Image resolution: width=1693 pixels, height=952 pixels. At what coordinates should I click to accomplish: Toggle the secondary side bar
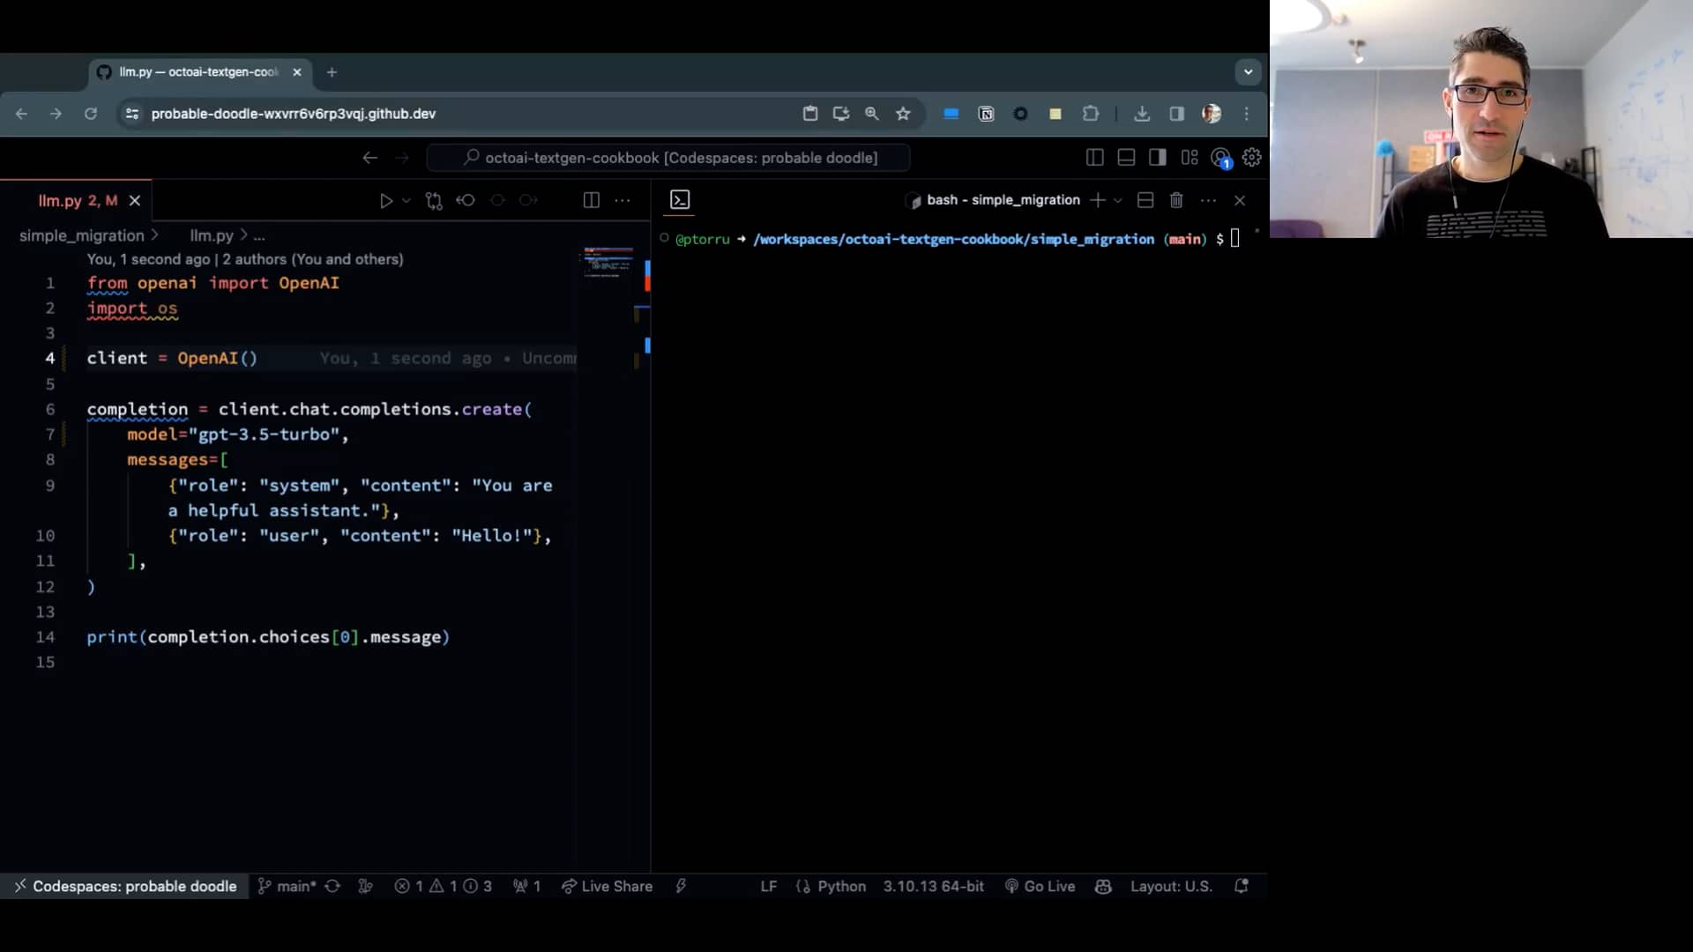click(x=1158, y=157)
